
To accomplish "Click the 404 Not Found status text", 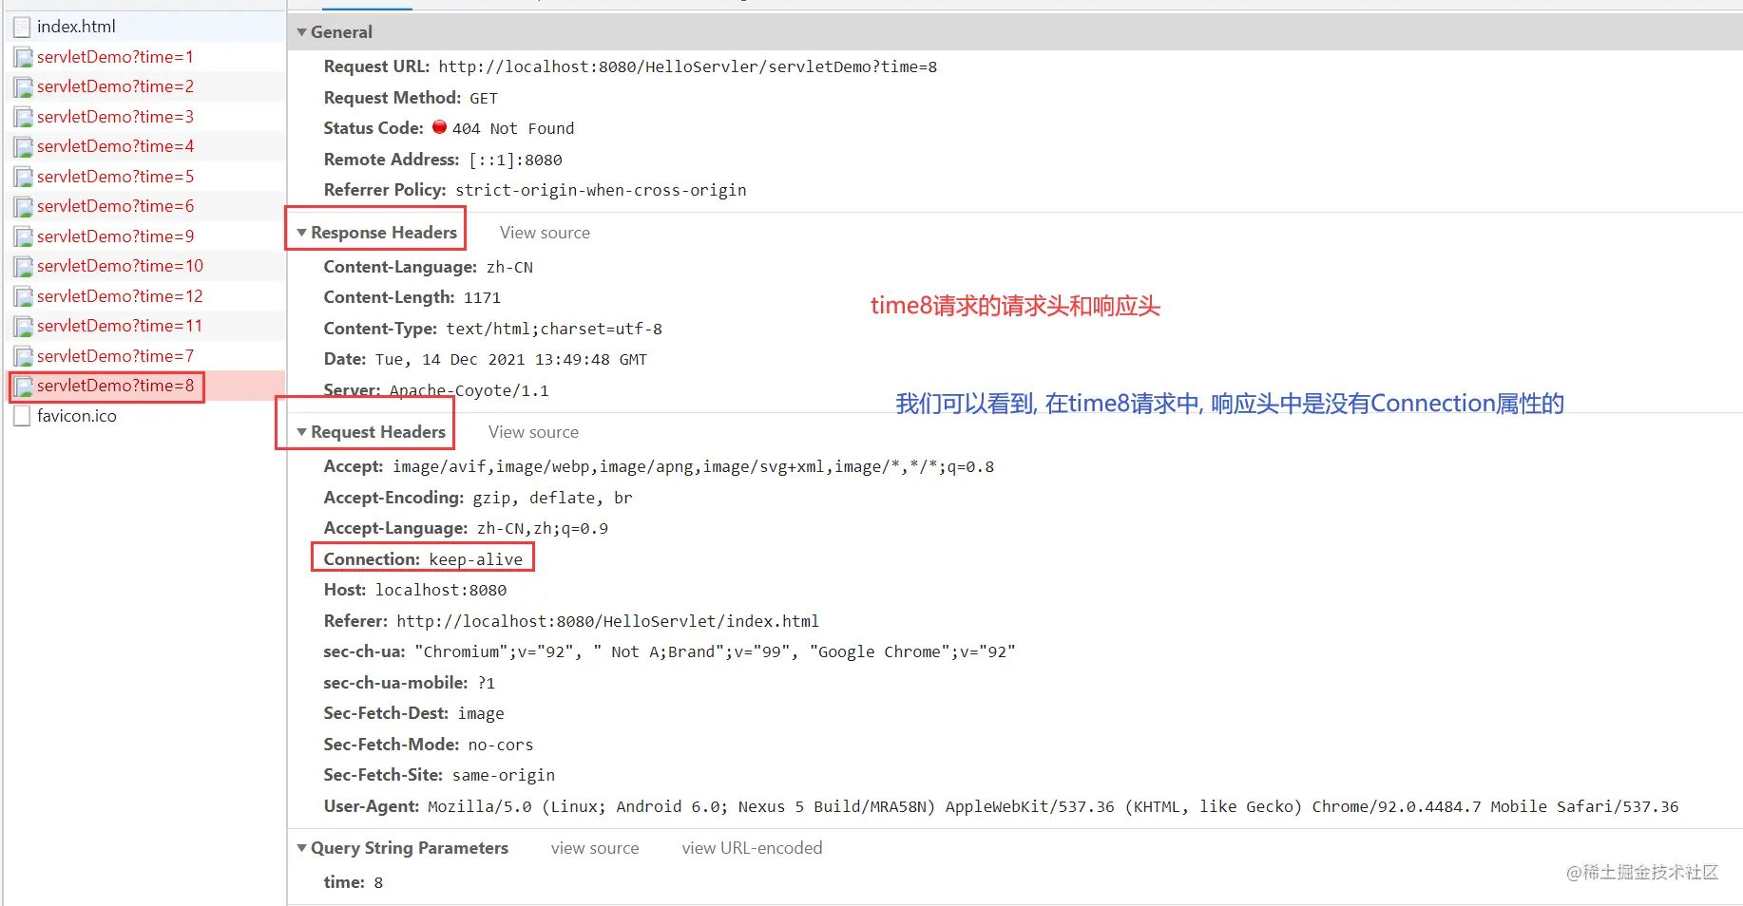I will point(513,129).
